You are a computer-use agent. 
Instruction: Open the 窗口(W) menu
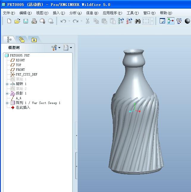(149, 13)
